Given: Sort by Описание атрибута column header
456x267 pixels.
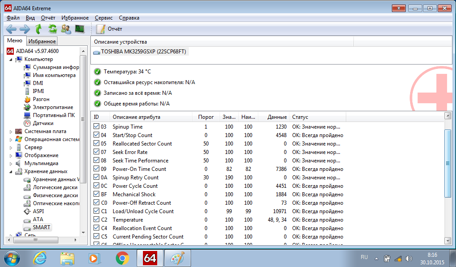Looking at the screenshot, I should (151, 117).
